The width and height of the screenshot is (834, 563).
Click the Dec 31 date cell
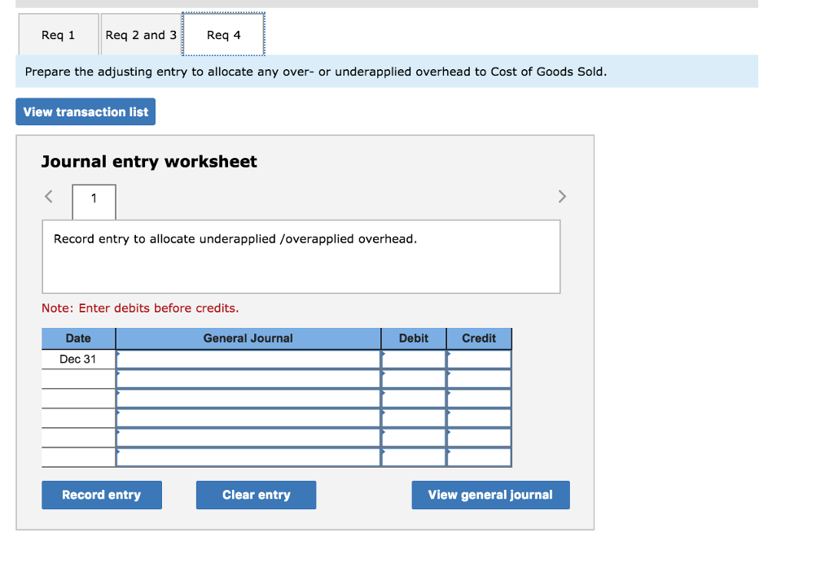point(78,358)
